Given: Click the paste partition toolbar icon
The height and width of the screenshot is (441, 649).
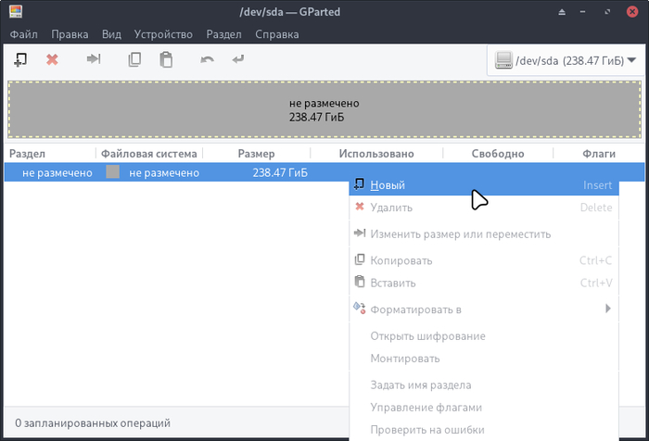Looking at the screenshot, I should 165,60.
